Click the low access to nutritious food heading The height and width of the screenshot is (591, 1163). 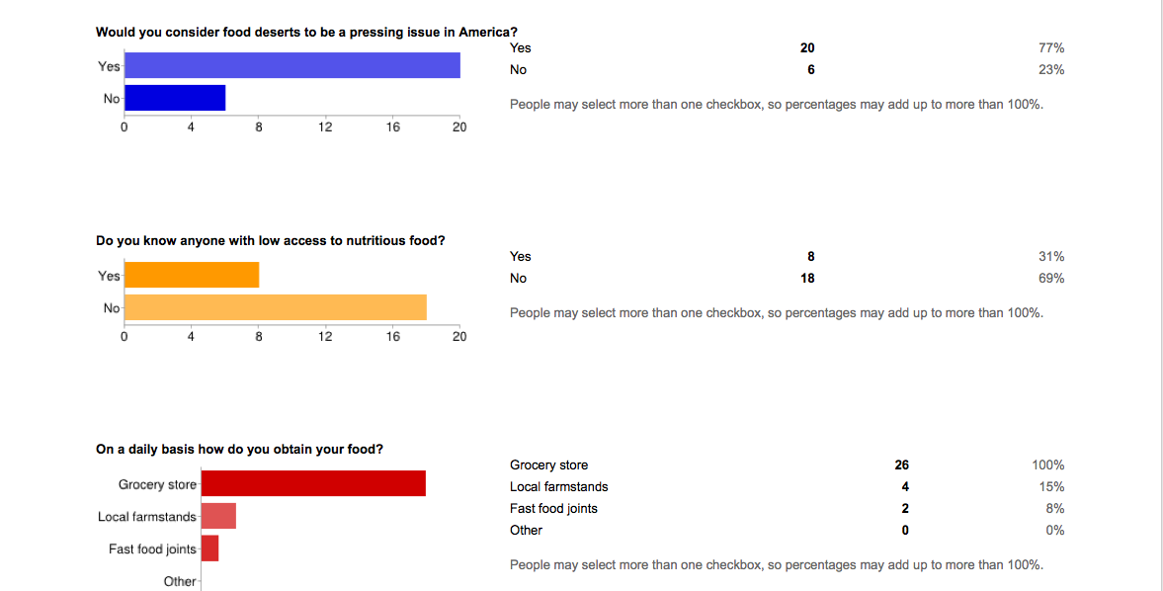(x=270, y=240)
